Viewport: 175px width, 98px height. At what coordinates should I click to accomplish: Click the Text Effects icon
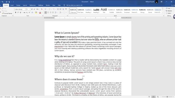[32, 13]
